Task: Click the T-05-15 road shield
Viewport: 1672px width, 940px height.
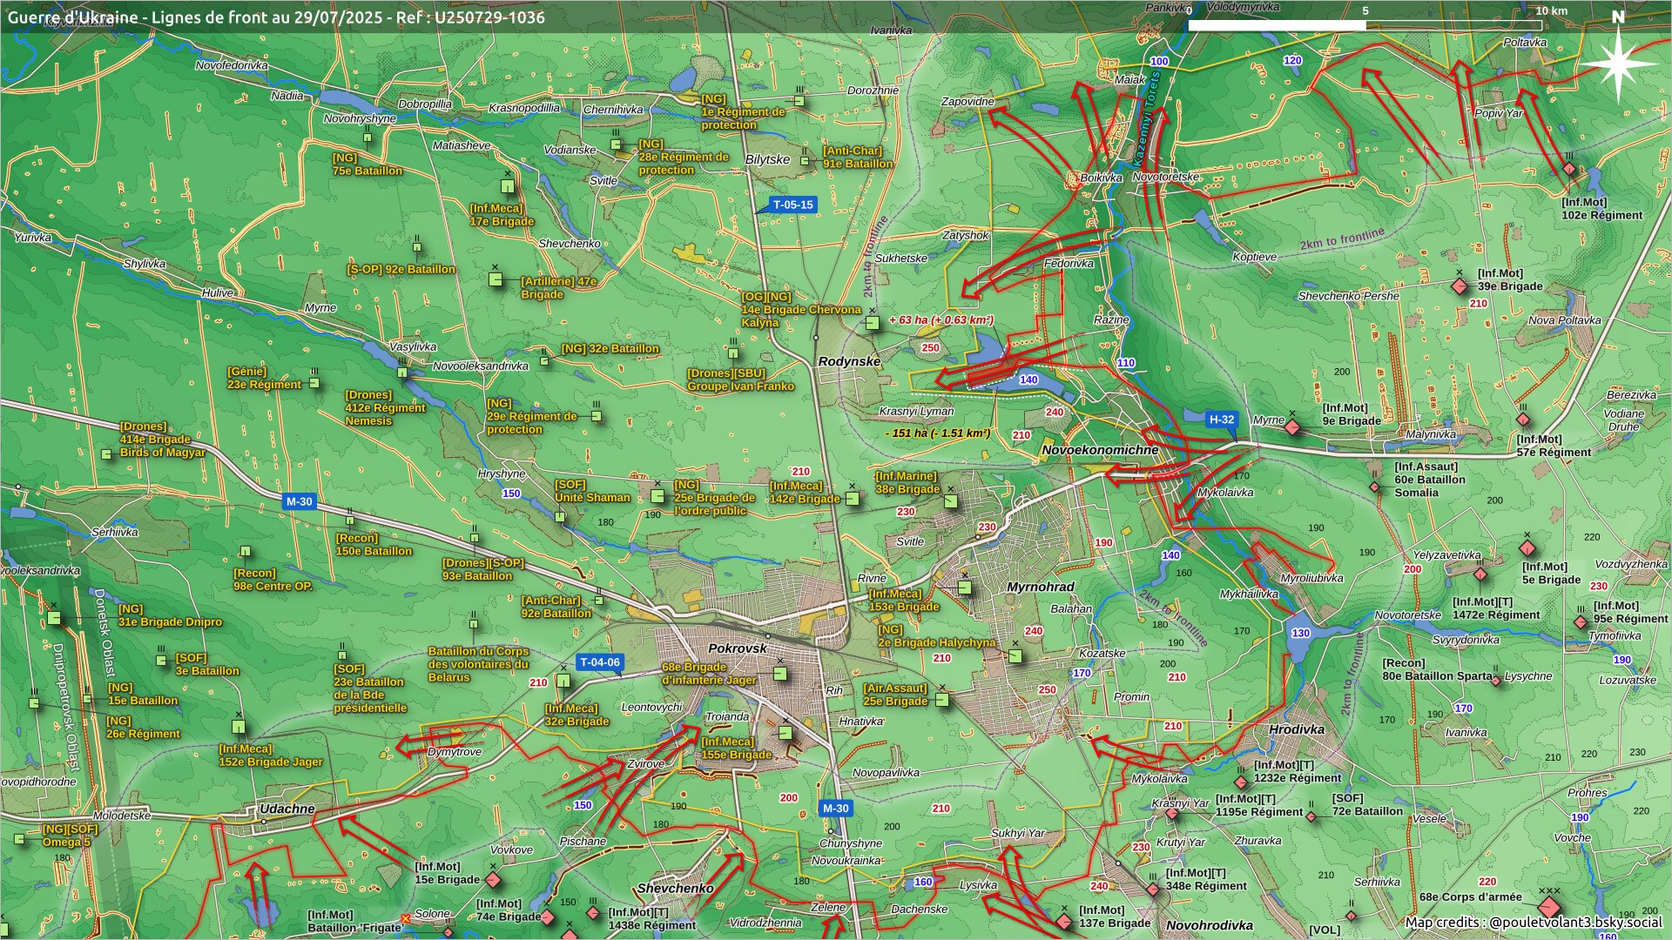Action: coord(792,205)
